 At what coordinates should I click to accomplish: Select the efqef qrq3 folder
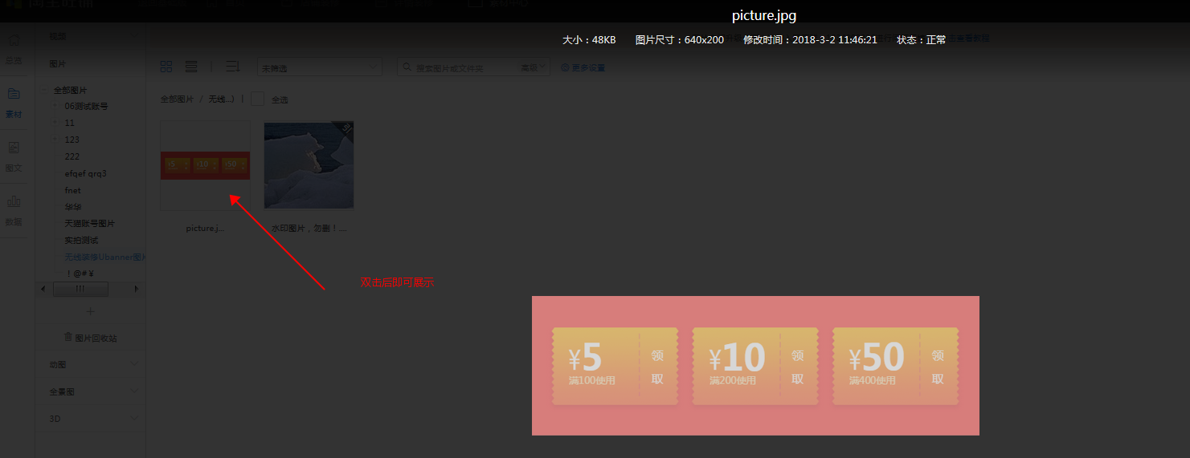click(x=86, y=173)
